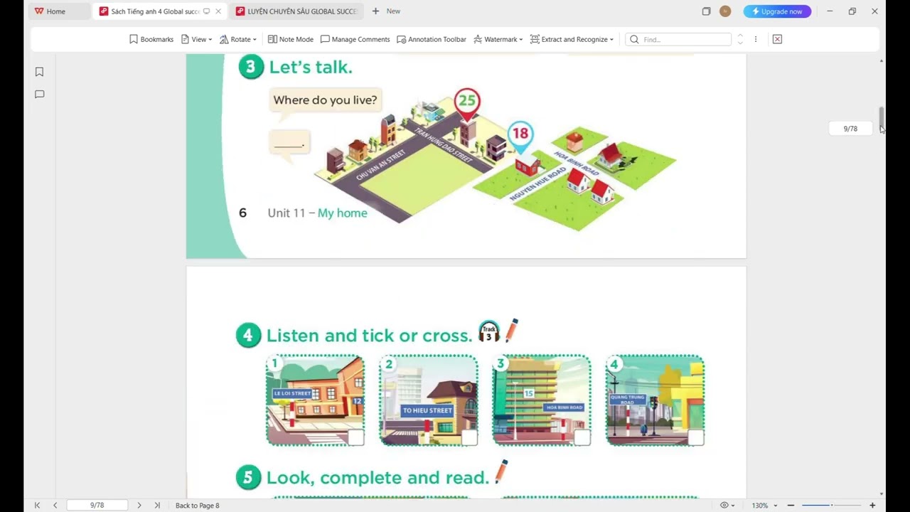Click the Upgrade now button

pyautogui.click(x=777, y=11)
